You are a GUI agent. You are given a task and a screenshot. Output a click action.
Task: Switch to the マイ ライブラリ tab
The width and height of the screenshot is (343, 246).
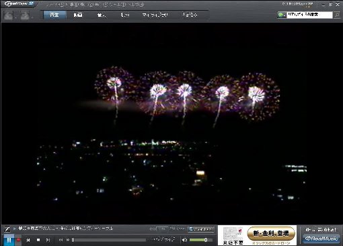(155, 15)
